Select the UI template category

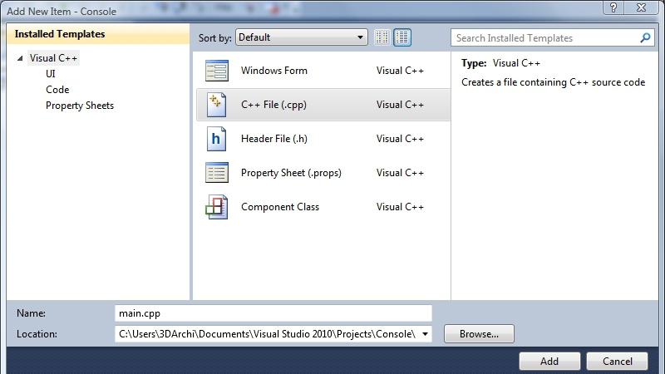tap(51, 74)
